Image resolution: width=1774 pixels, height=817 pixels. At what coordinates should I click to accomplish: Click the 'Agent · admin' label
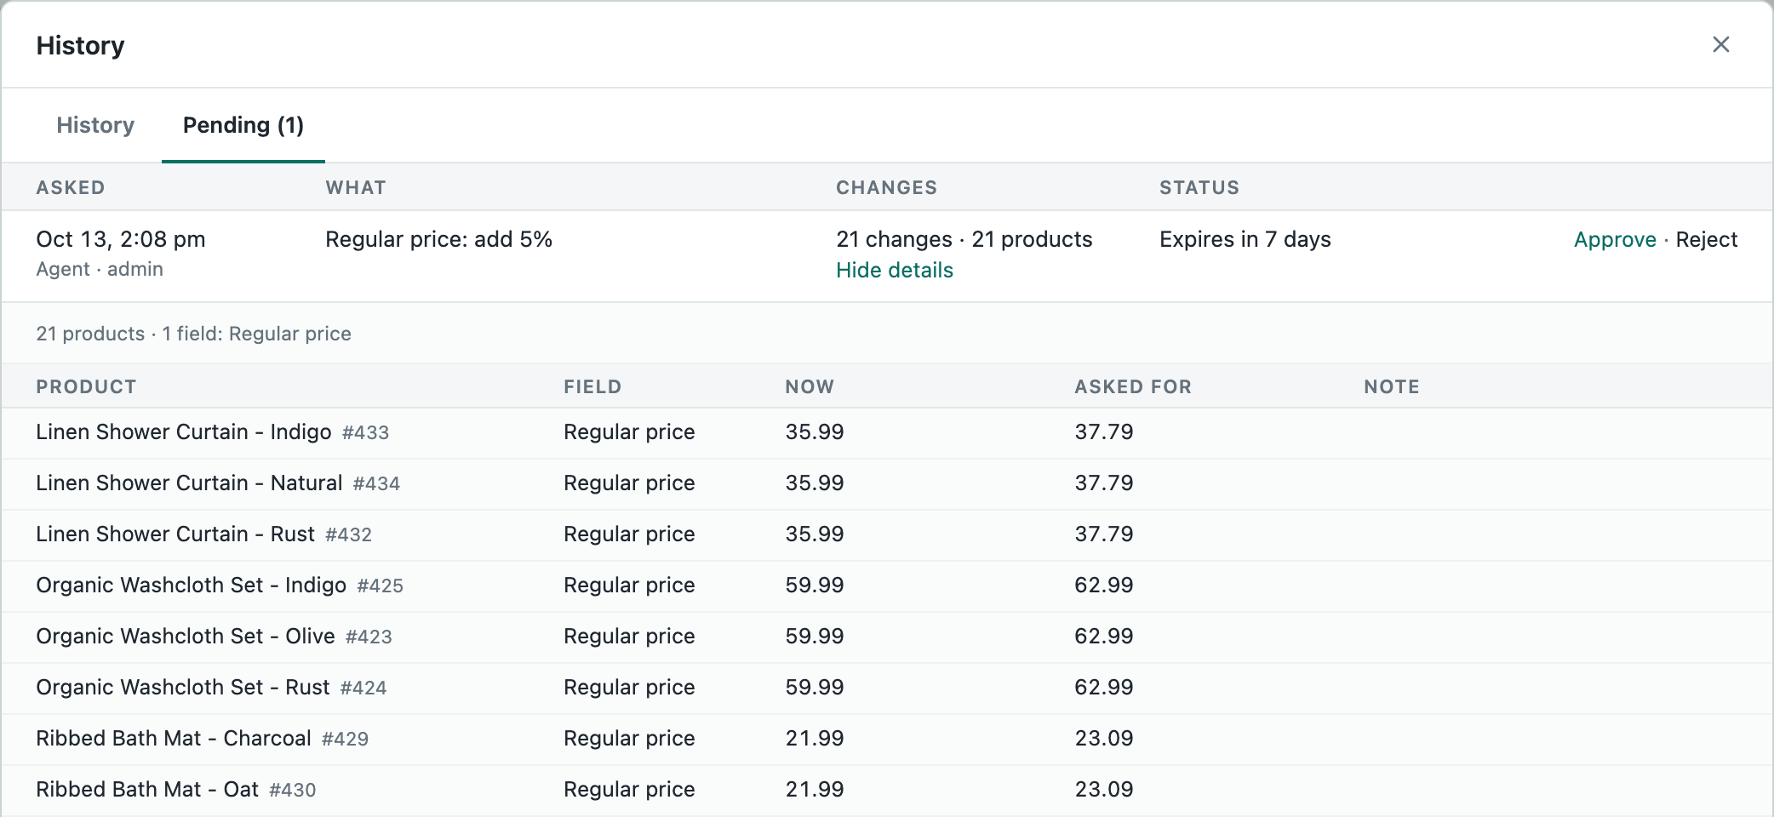(100, 270)
